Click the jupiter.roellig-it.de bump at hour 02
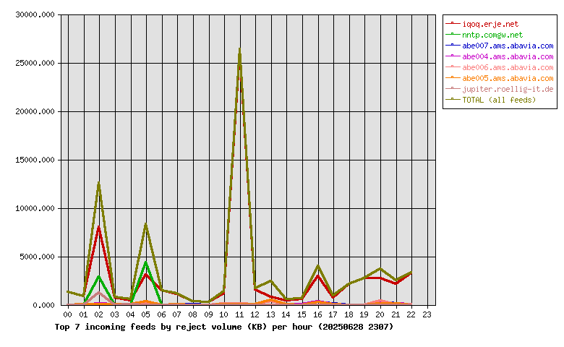The width and height of the screenshot is (564, 347). pyautogui.click(x=98, y=292)
